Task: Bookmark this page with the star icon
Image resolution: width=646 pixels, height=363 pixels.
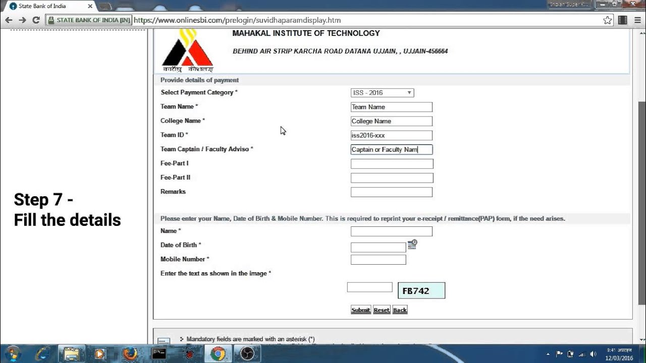Action: pos(608,20)
